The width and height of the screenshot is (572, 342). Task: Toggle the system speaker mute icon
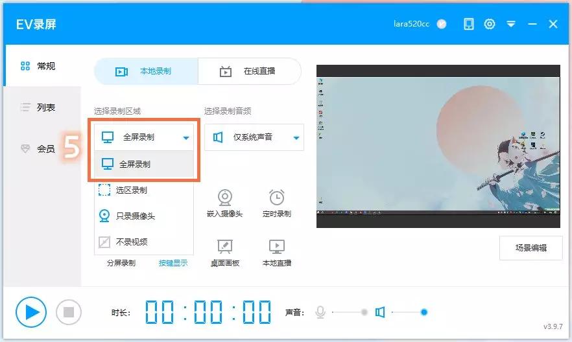click(x=380, y=312)
